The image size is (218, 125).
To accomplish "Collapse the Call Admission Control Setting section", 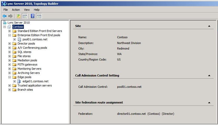I will click(x=209, y=75).
